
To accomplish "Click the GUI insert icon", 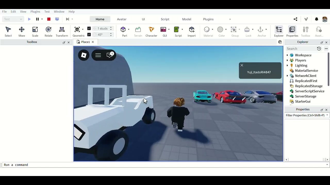I will coord(163,29).
